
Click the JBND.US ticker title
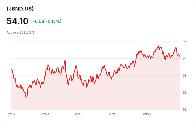click(20, 9)
